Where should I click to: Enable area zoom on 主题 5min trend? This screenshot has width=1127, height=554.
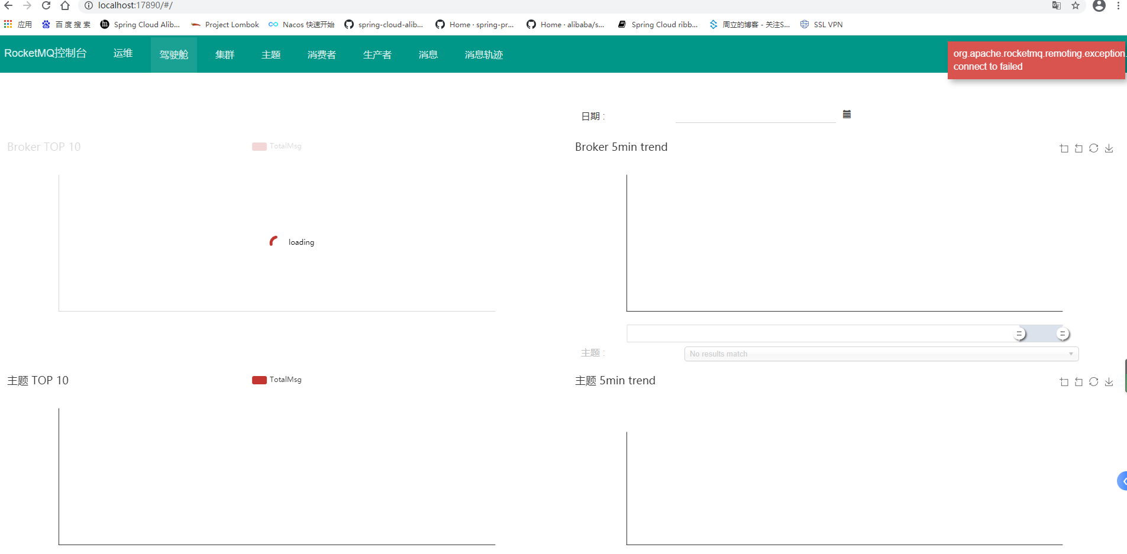point(1064,382)
